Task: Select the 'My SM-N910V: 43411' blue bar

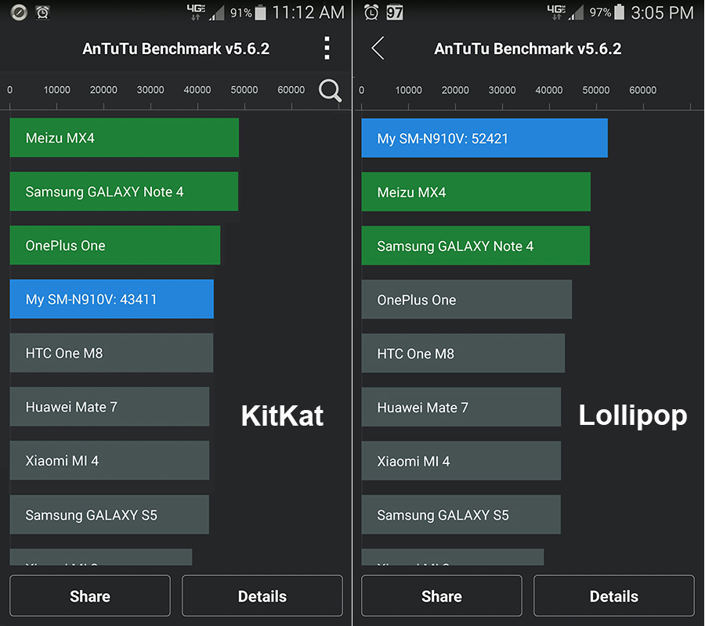Action: click(x=111, y=299)
